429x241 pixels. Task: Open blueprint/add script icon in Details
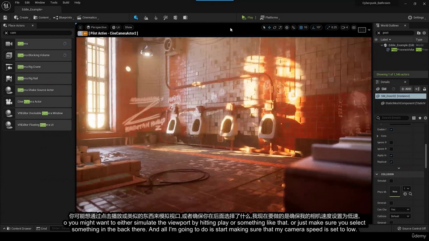[417, 89]
